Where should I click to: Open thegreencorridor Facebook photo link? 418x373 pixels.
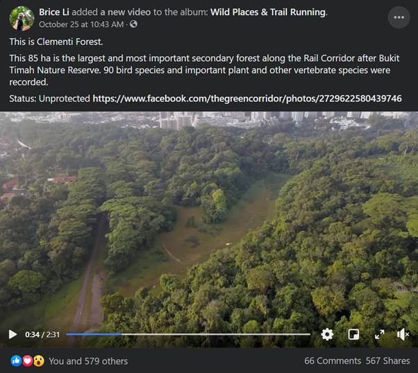pyautogui.click(x=246, y=98)
